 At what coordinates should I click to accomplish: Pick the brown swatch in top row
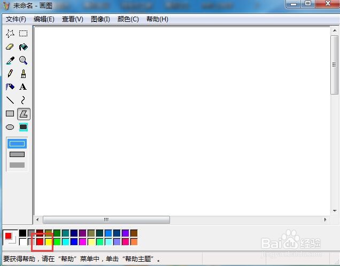pos(134,233)
